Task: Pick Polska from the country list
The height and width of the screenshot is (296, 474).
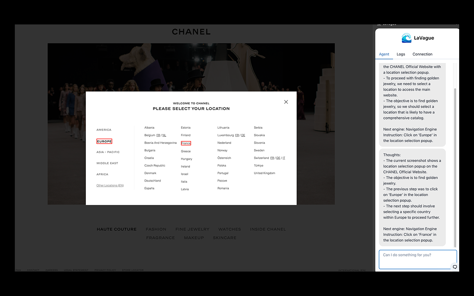Action: point(222,166)
